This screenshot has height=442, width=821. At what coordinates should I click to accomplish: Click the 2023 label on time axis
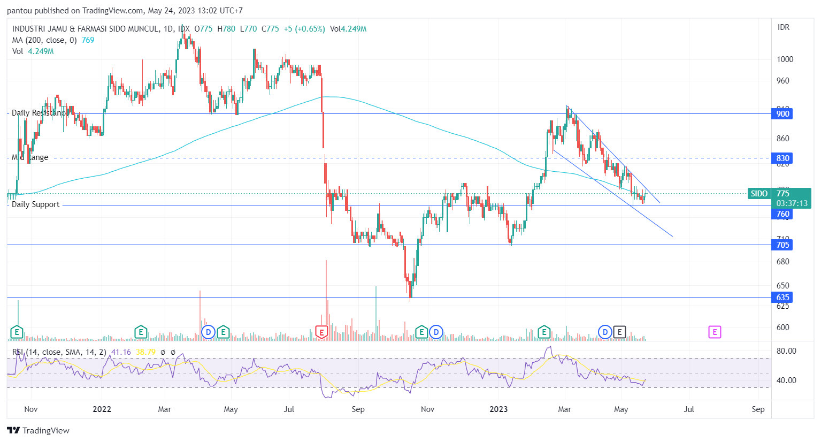click(498, 409)
